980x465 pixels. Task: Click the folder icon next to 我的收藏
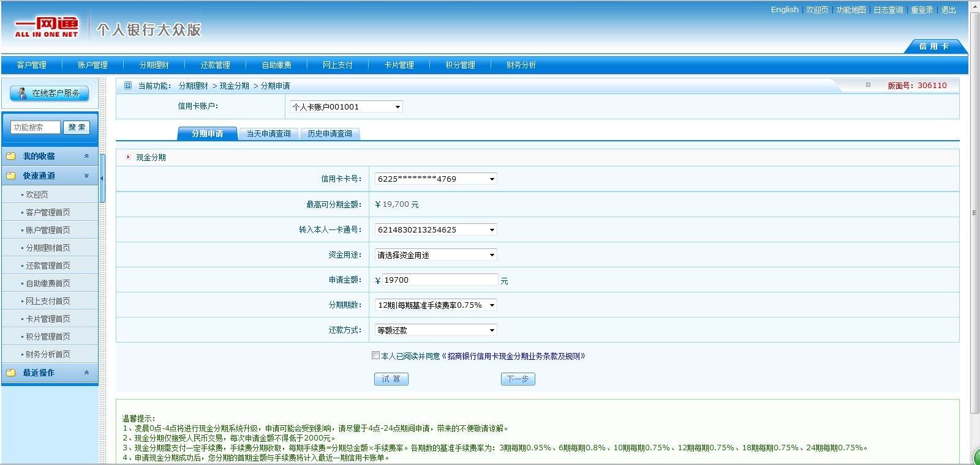point(10,156)
